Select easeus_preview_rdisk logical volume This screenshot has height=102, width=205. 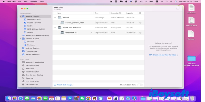(98, 23)
